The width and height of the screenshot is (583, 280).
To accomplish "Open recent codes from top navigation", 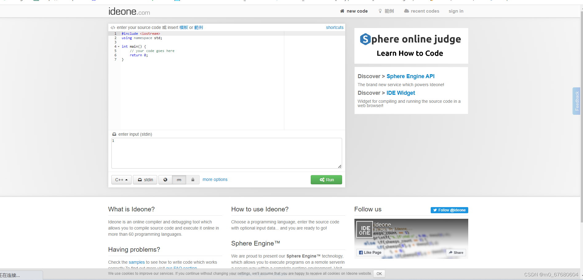I will pos(421,11).
